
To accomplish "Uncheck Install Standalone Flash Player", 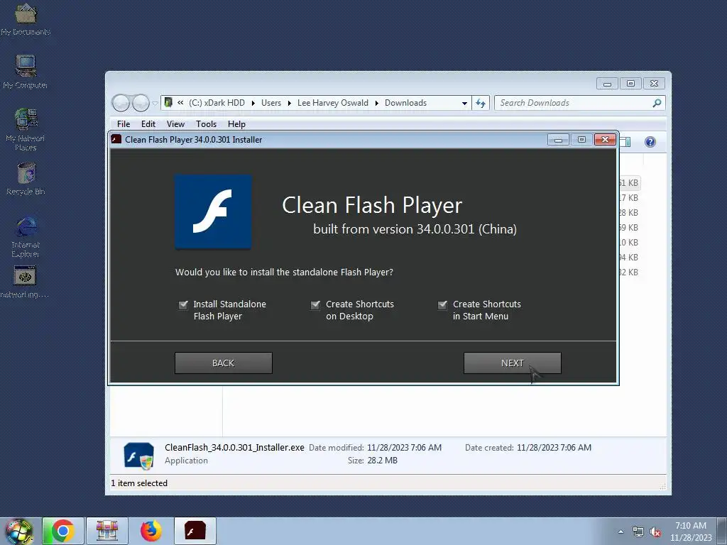I will click(x=183, y=304).
